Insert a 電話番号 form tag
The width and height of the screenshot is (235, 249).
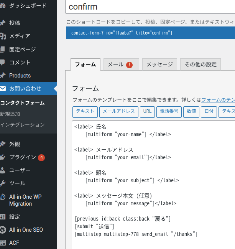tap(169, 112)
